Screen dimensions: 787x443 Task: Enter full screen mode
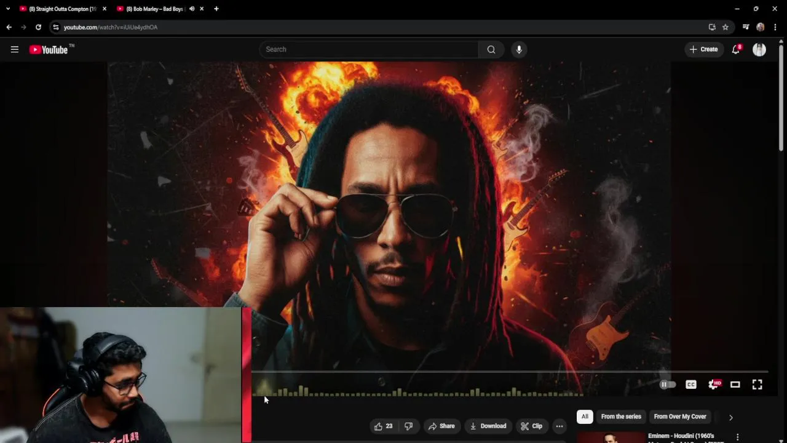[x=757, y=385]
